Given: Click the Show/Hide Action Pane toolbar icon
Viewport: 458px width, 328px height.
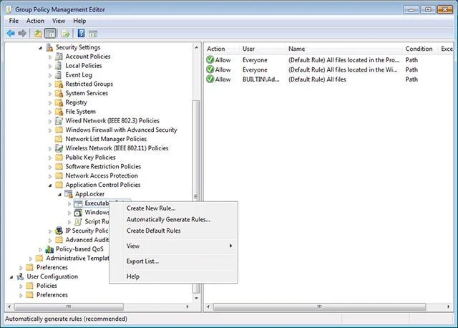Looking at the screenshot, I should [93, 34].
